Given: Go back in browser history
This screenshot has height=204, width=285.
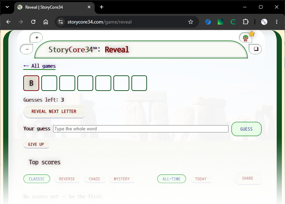Looking at the screenshot, I should click(x=8, y=22).
